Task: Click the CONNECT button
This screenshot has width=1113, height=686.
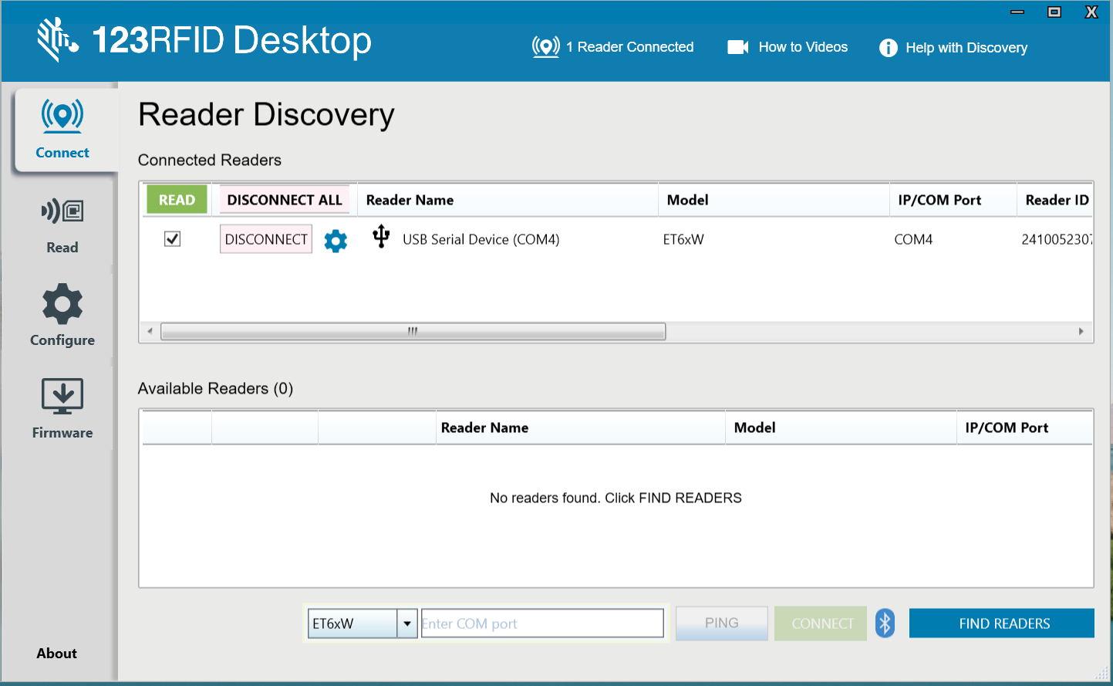Action: tap(822, 623)
